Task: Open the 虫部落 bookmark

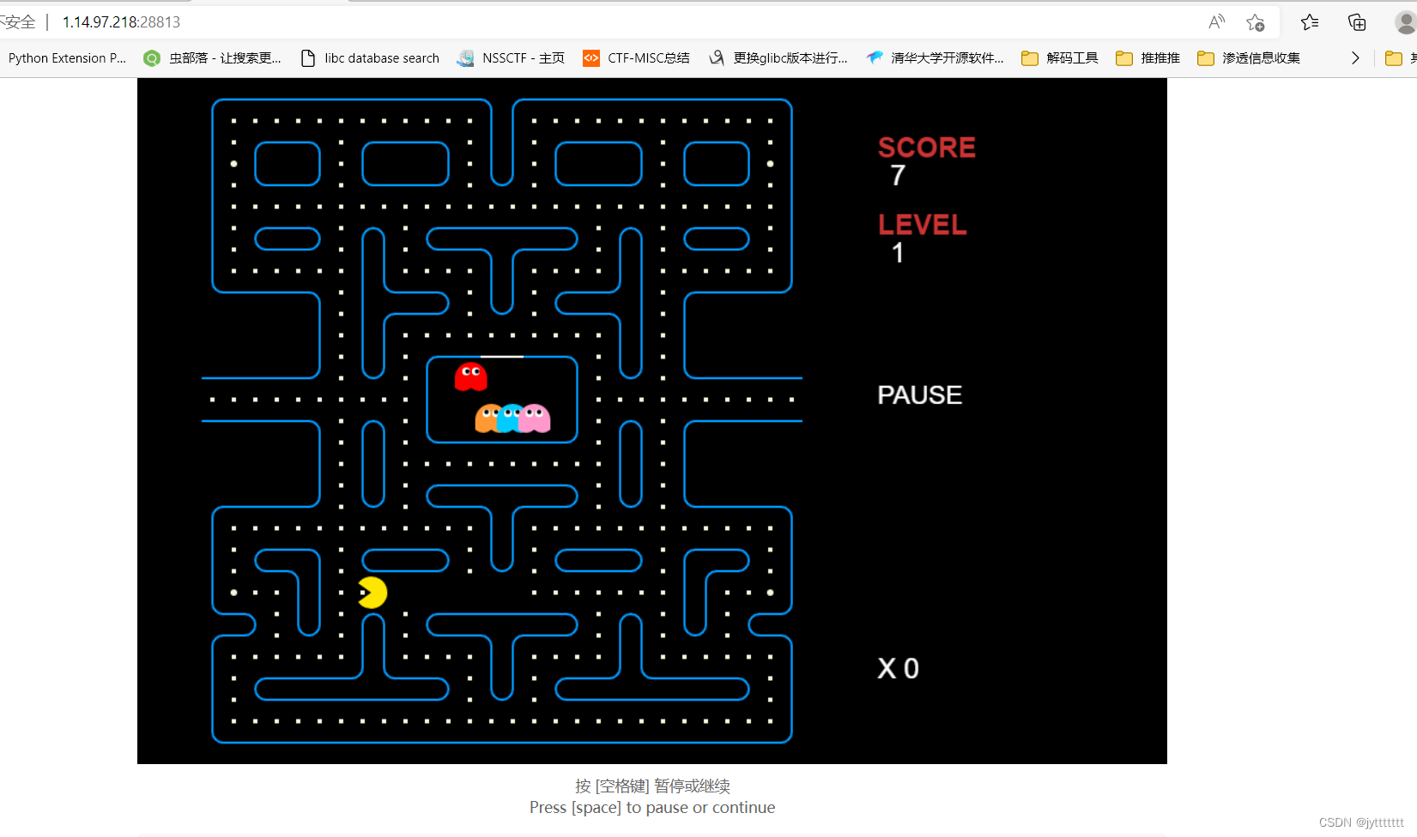Action: pos(213,58)
